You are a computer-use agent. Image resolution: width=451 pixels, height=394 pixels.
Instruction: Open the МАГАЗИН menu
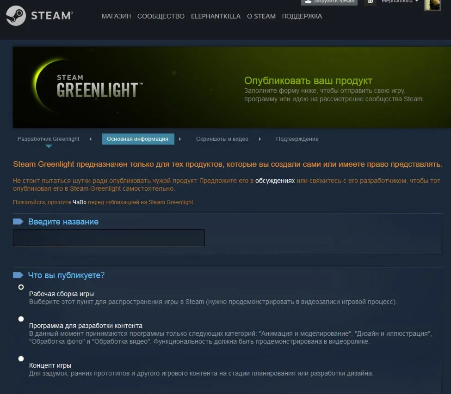pyautogui.click(x=116, y=16)
